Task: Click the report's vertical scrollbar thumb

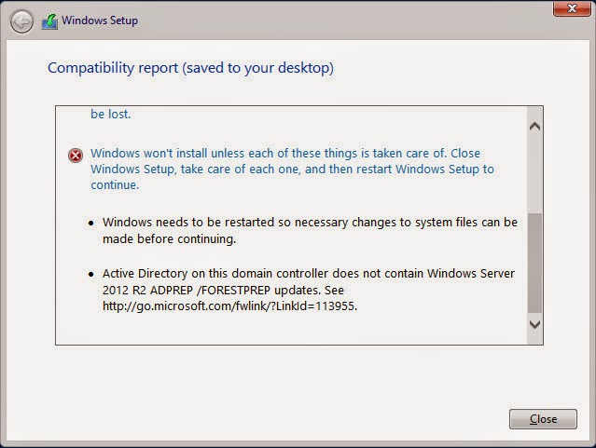Action: (534, 263)
